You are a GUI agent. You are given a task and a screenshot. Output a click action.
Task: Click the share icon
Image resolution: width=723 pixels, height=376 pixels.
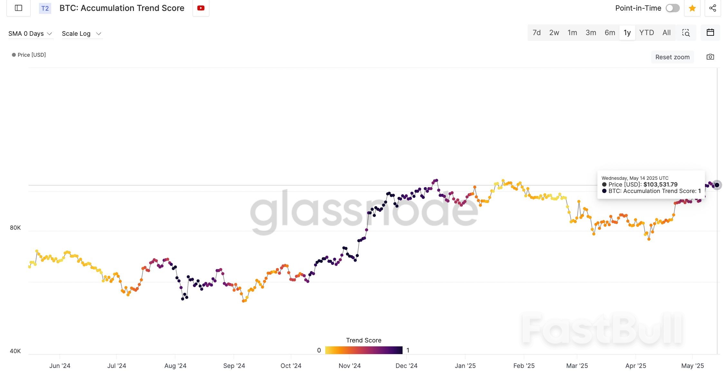point(713,8)
